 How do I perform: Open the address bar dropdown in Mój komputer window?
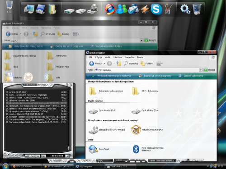click(201, 70)
